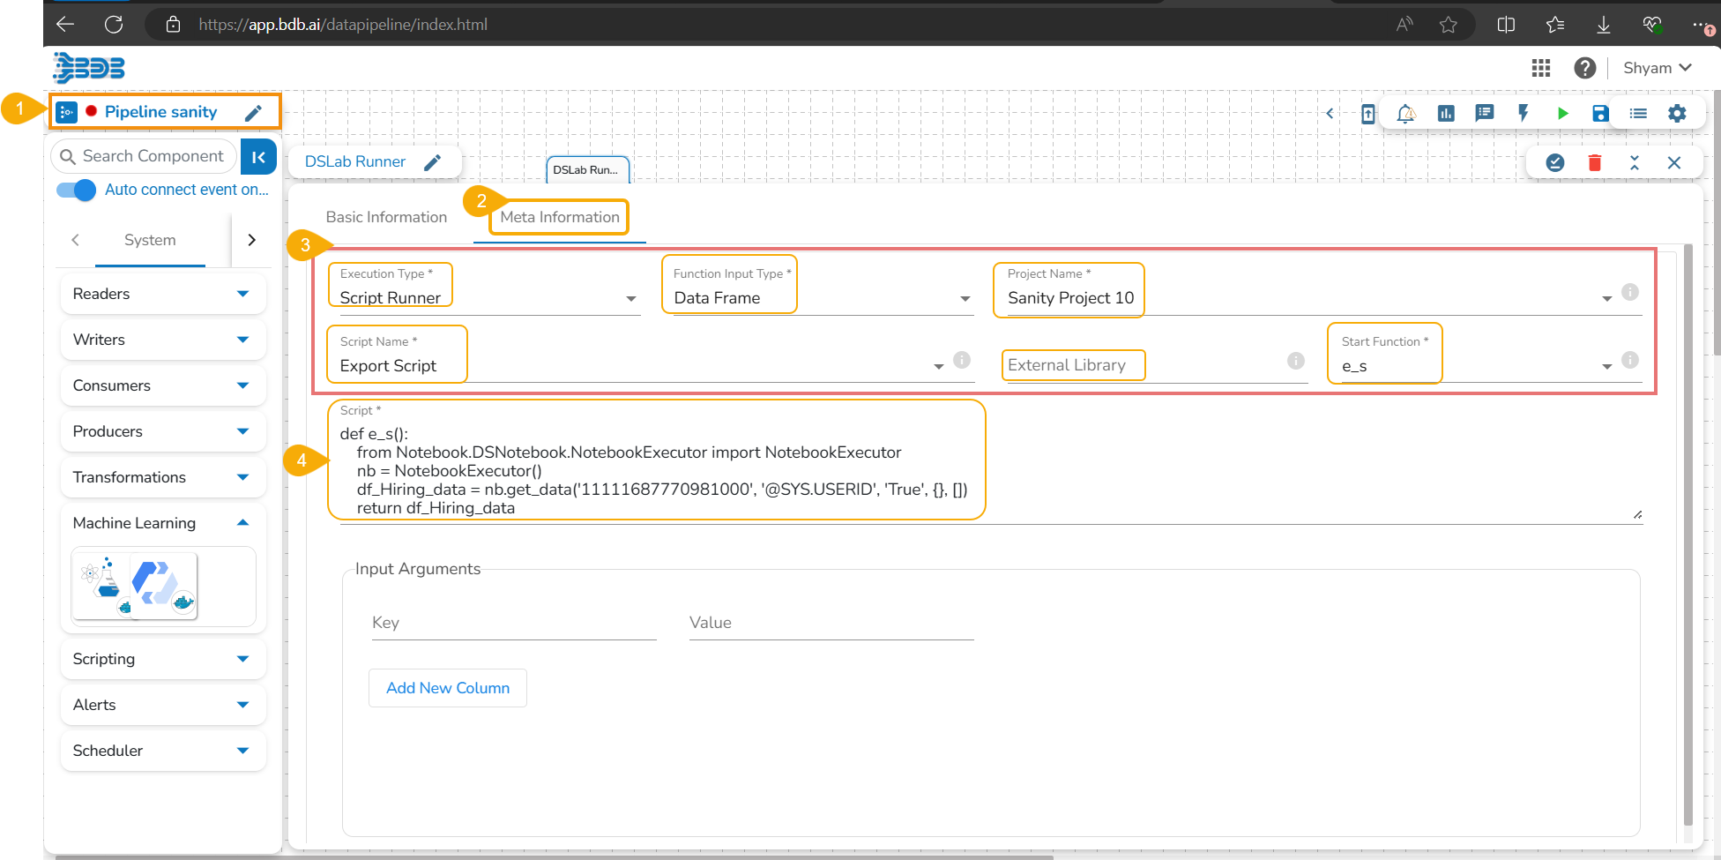Switch to the Basic Information tab

coord(386,217)
